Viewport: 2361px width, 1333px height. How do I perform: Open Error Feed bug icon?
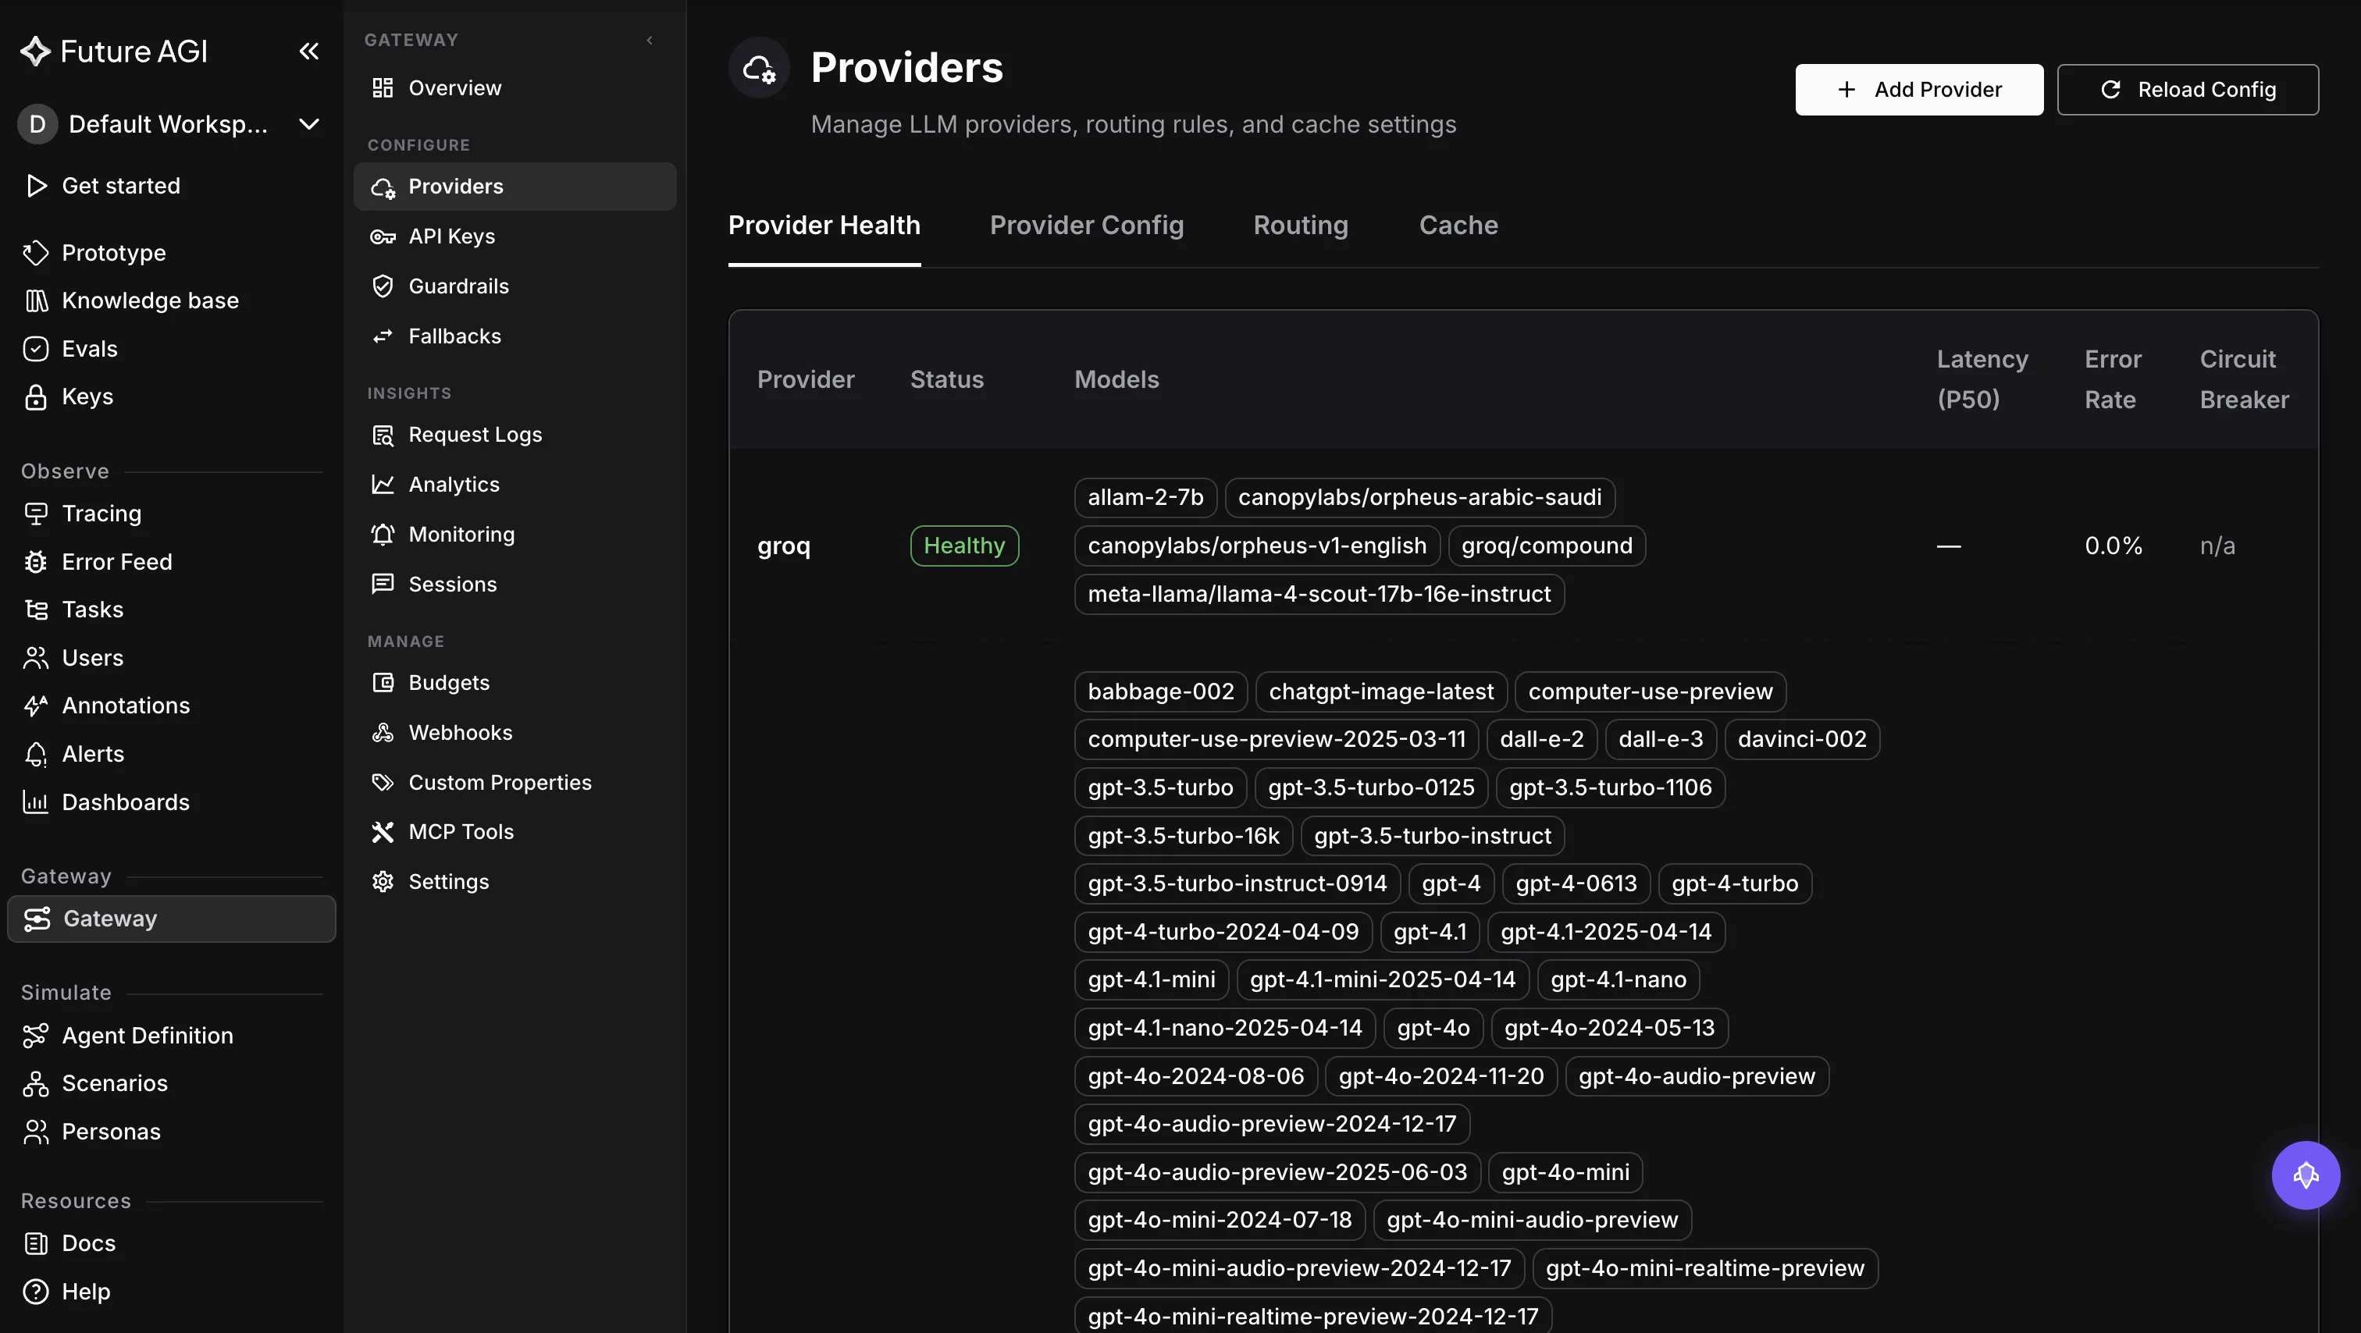(x=36, y=562)
